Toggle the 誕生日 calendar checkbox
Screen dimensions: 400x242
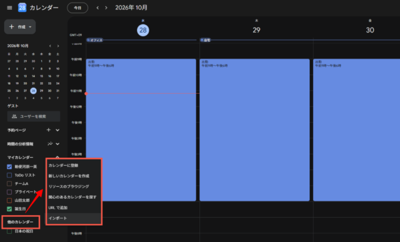pyautogui.click(x=9, y=209)
